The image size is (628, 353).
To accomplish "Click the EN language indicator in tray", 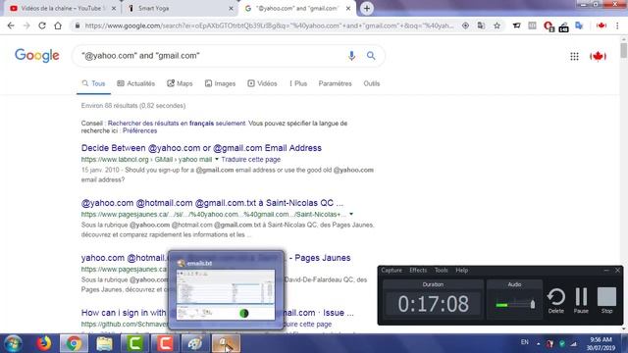I will (x=524, y=342).
